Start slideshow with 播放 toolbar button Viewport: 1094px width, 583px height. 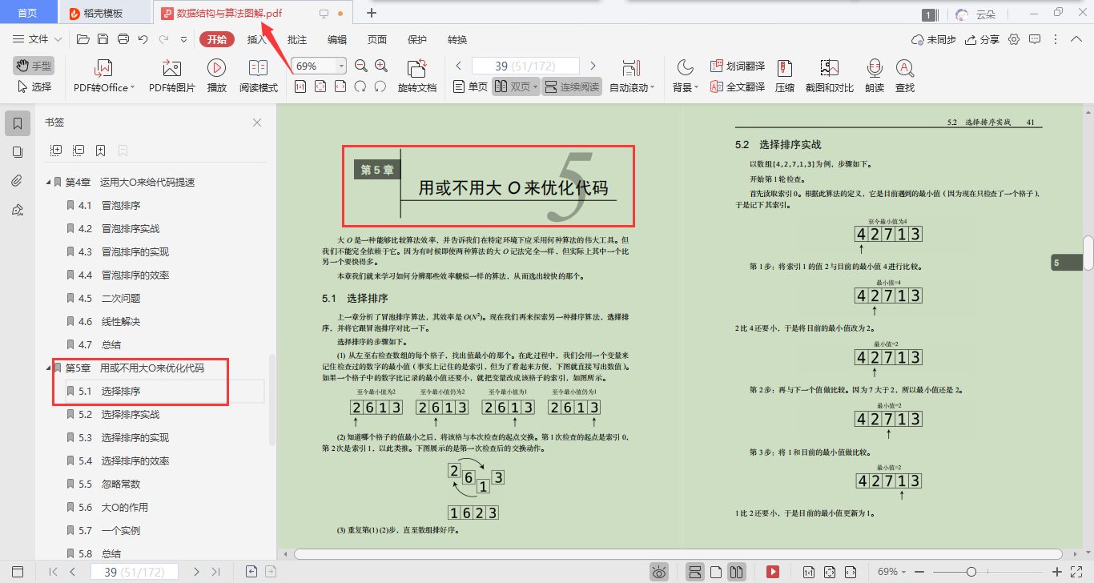point(216,76)
